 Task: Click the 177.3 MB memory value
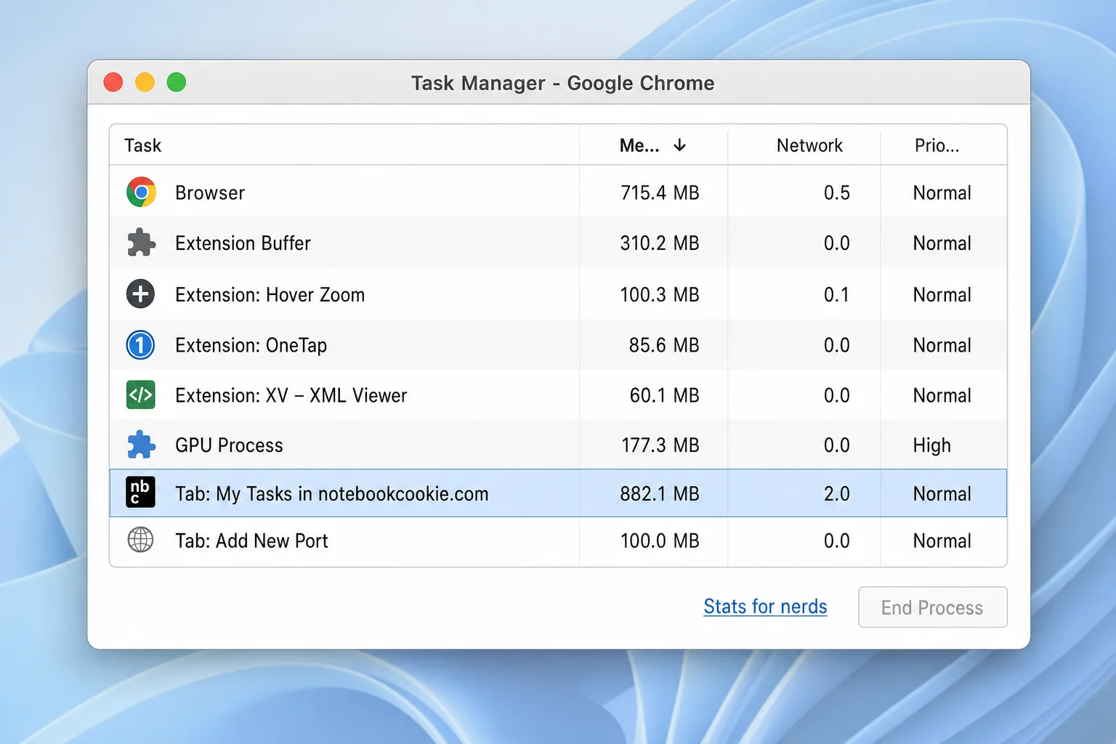(x=660, y=445)
